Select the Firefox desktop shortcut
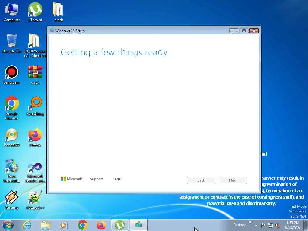 35,137
